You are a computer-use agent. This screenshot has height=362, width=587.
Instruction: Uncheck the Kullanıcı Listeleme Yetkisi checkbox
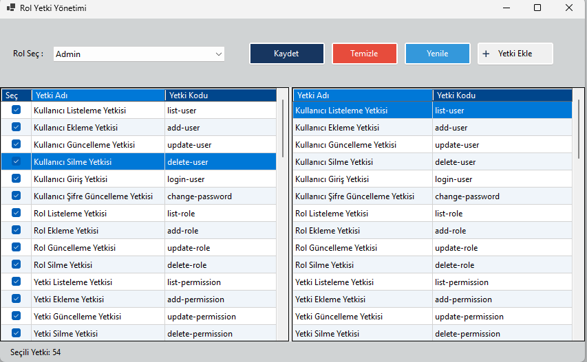click(16, 110)
